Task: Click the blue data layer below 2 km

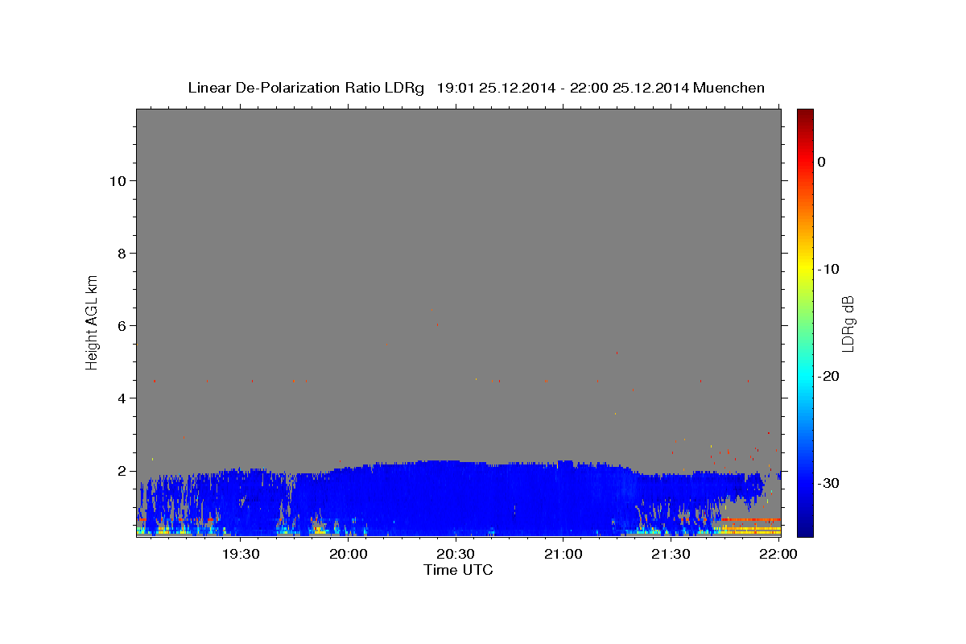Action: click(459, 499)
